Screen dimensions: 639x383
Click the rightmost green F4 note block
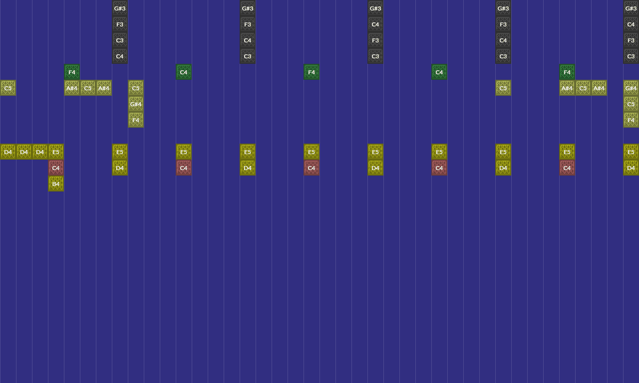coord(567,72)
